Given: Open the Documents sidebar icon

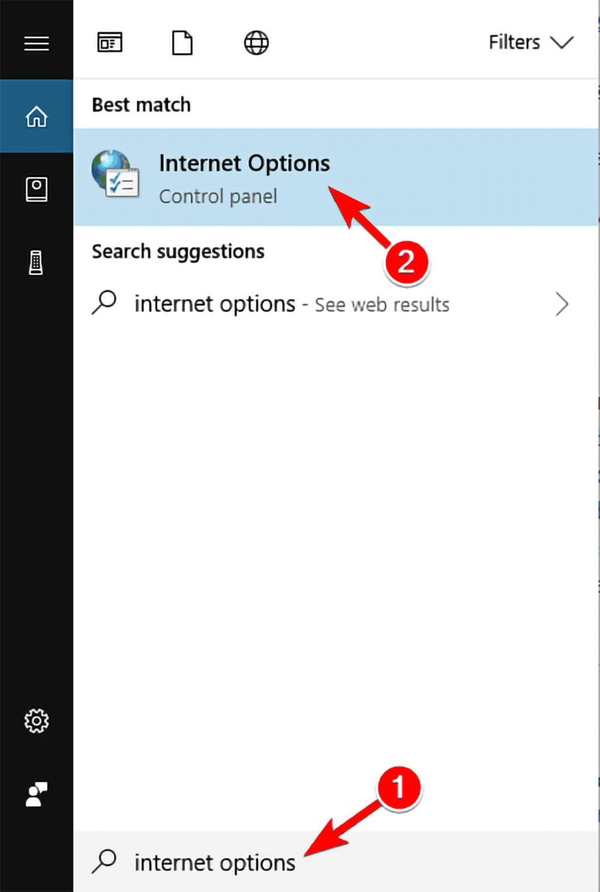Looking at the screenshot, I should (36, 189).
